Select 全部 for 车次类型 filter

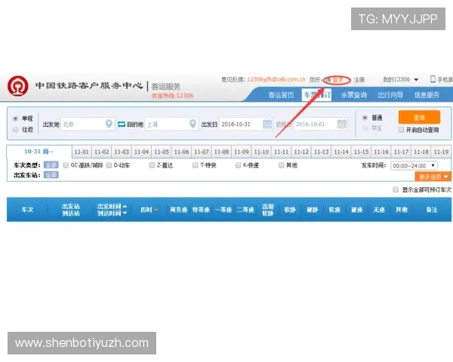pos(51,165)
